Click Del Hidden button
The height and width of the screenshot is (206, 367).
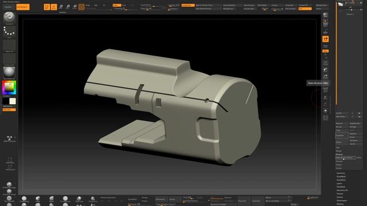point(263,5)
